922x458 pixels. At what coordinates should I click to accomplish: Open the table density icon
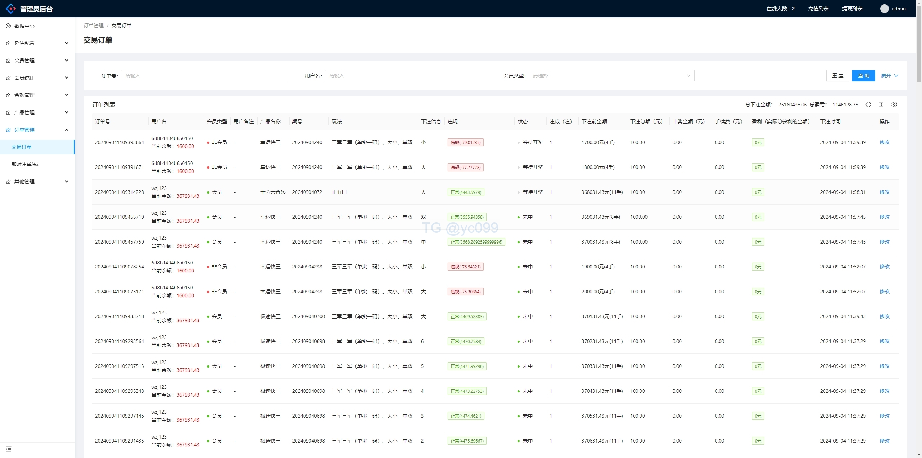coord(881,105)
